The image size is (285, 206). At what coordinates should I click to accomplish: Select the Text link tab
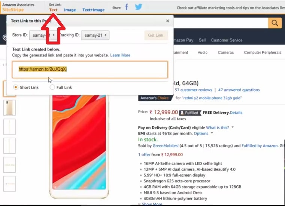click(x=53, y=10)
